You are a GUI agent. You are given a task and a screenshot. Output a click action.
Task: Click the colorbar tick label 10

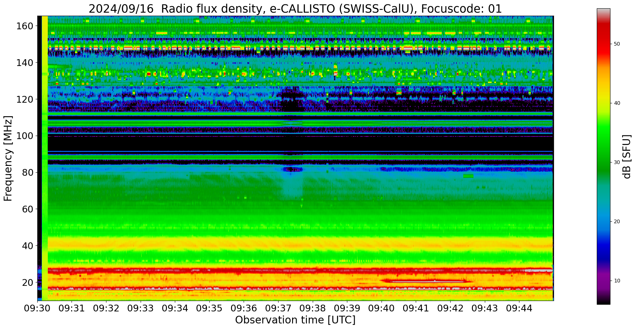coord(617,281)
